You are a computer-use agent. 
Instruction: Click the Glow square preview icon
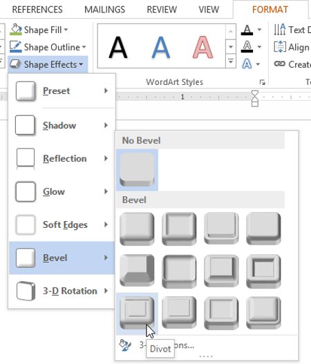click(26, 192)
